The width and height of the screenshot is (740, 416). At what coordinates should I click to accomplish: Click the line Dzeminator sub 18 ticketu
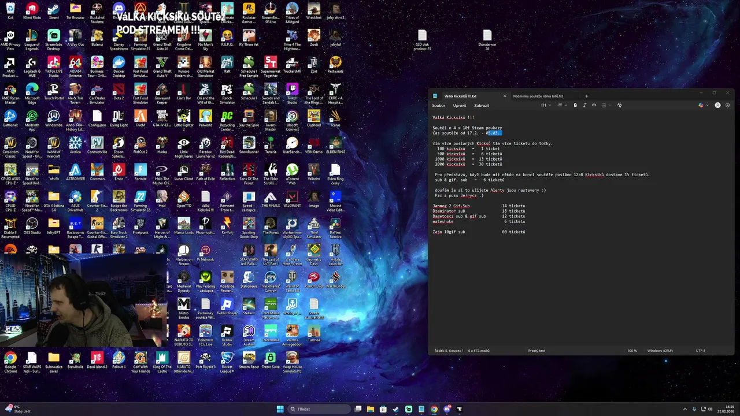pos(479,211)
